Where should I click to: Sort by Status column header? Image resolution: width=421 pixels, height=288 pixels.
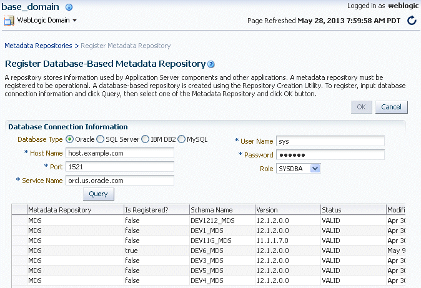(354, 210)
